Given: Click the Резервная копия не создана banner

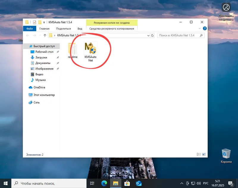Looking at the screenshot, I should [112, 22].
